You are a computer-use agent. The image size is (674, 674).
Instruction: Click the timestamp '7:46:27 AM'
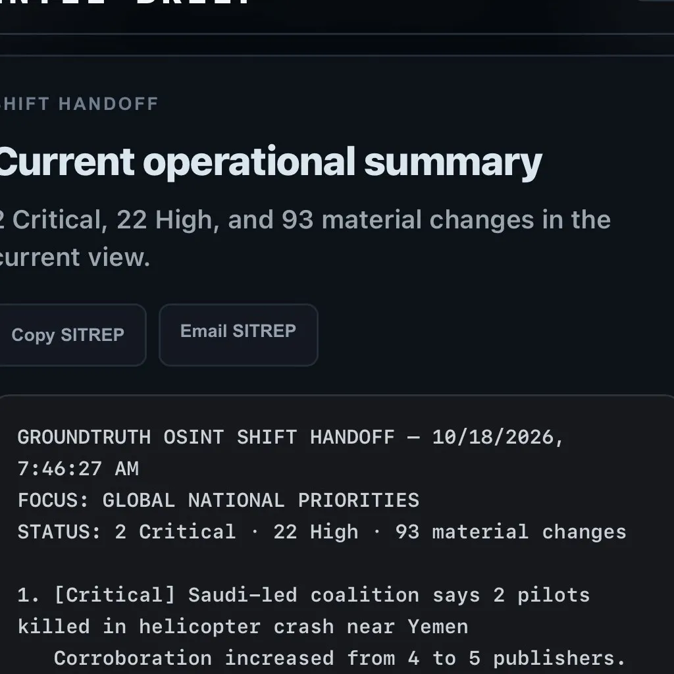tap(78, 469)
